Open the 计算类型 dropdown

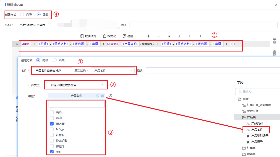pyautogui.click(x=77, y=85)
